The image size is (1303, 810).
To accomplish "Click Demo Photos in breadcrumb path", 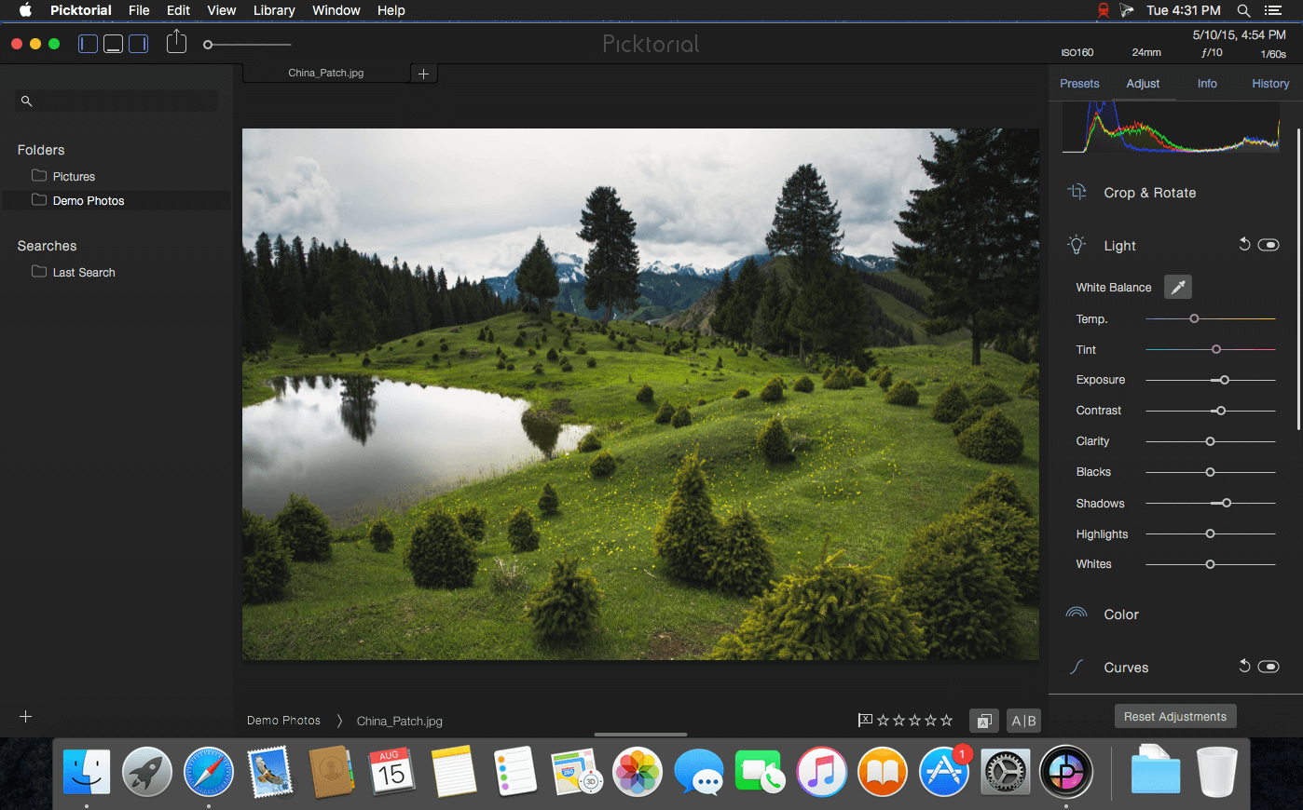I will point(283,721).
